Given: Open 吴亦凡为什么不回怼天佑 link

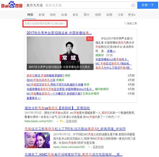Looking at the screenshot, I should click(x=114, y=68).
